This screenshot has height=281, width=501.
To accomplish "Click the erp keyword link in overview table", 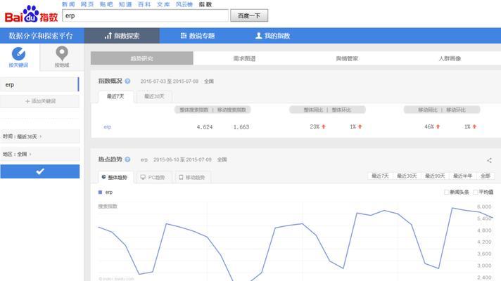I will [108, 127].
